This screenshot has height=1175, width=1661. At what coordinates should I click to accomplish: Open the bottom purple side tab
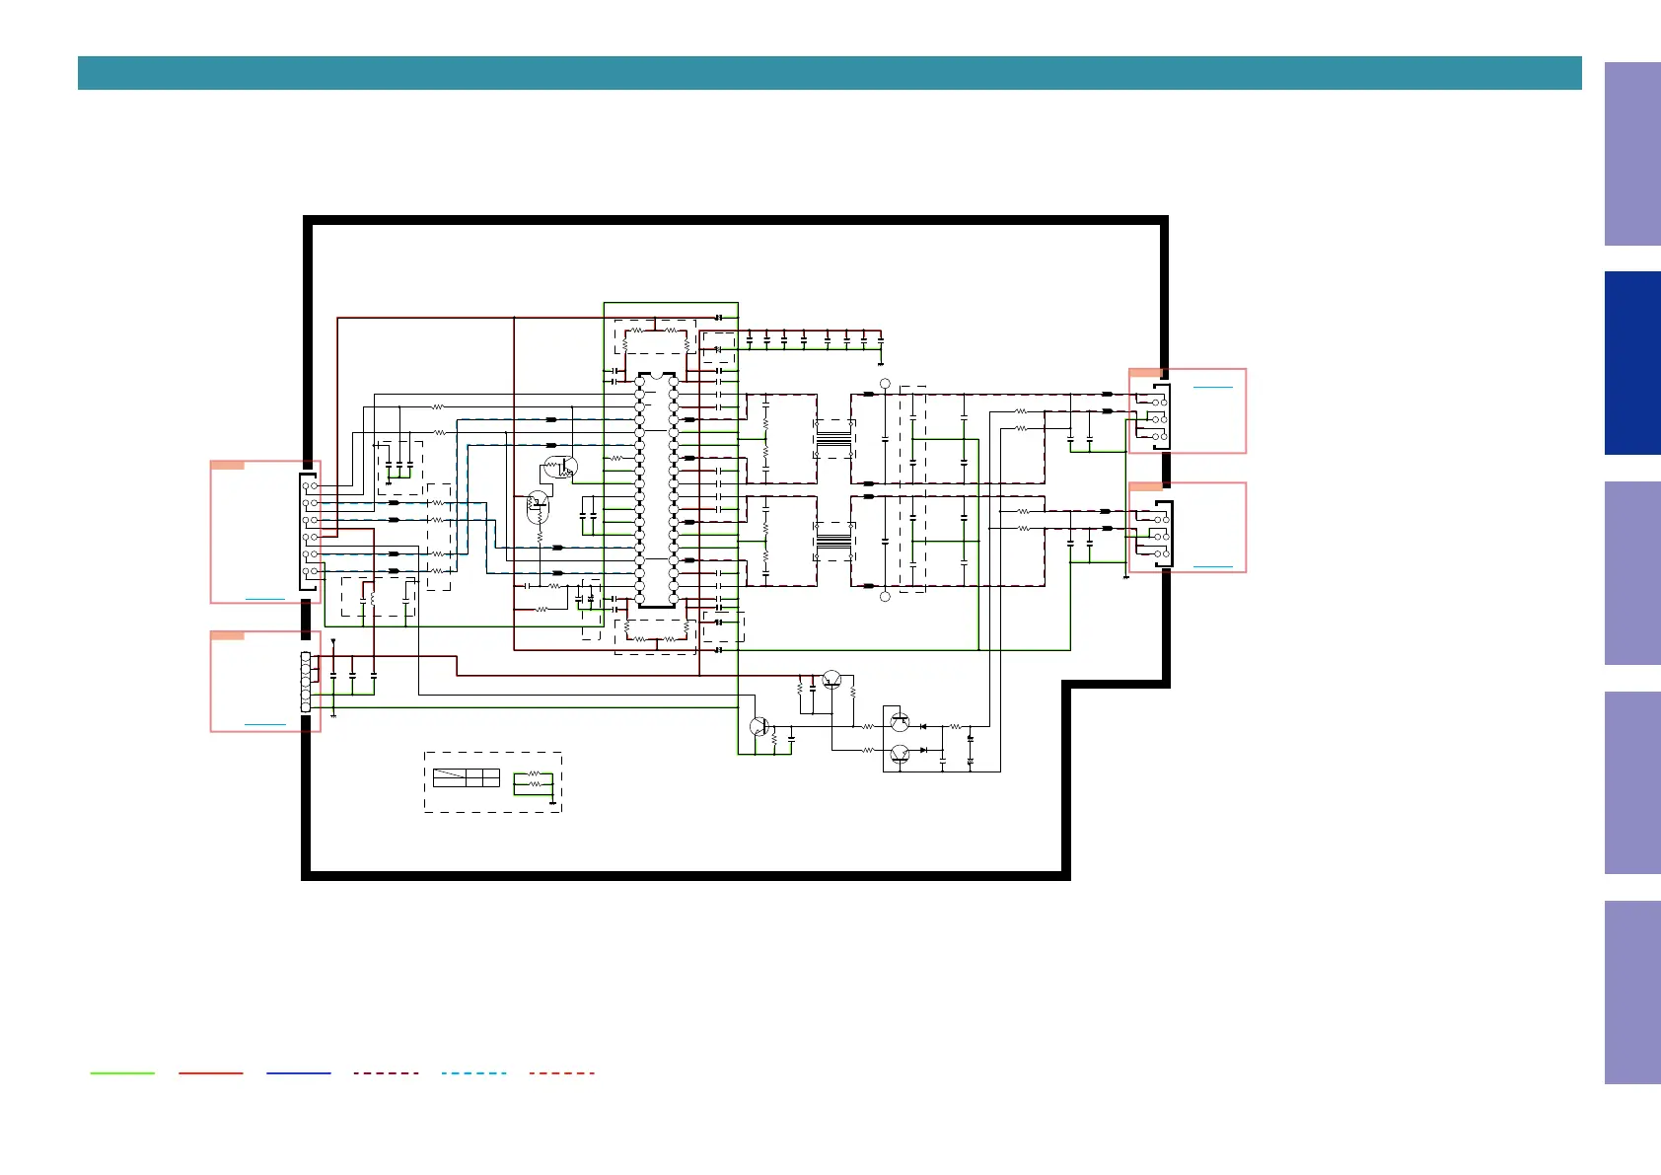[x=1632, y=992]
